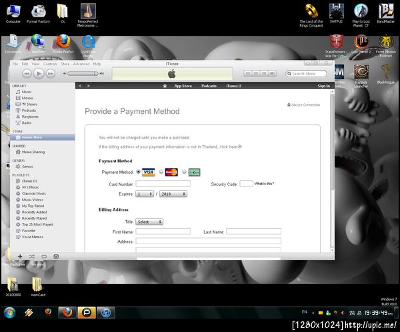Open the Edit menu in iTunes
The height and width of the screenshot is (332, 400).
click(25, 64)
